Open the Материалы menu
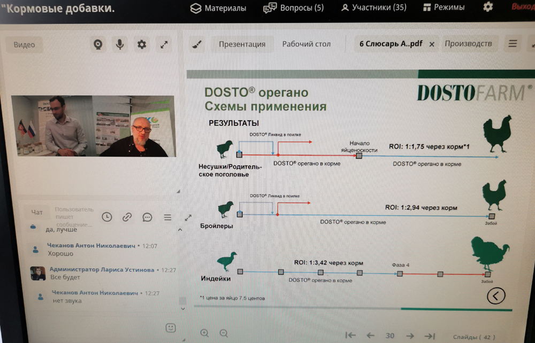 coord(218,8)
